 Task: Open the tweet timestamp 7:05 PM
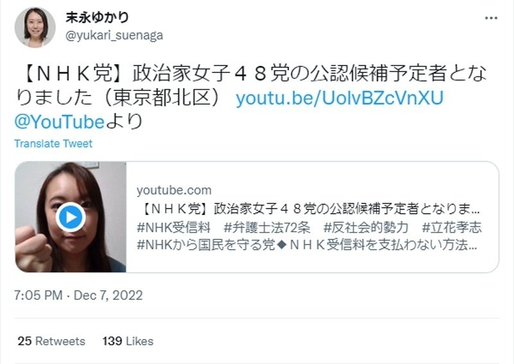(38, 295)
